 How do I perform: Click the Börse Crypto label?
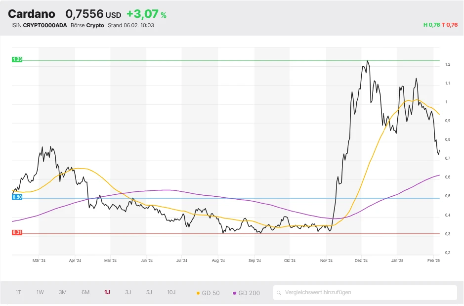pyautogui.click(x=87, y=25)
